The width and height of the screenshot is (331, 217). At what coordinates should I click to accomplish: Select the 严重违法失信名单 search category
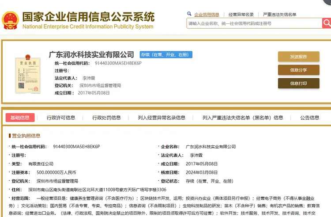tap(279, 15)
